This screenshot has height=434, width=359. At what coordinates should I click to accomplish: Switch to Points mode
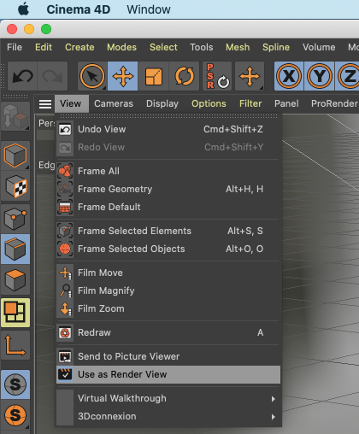[15, 219]
